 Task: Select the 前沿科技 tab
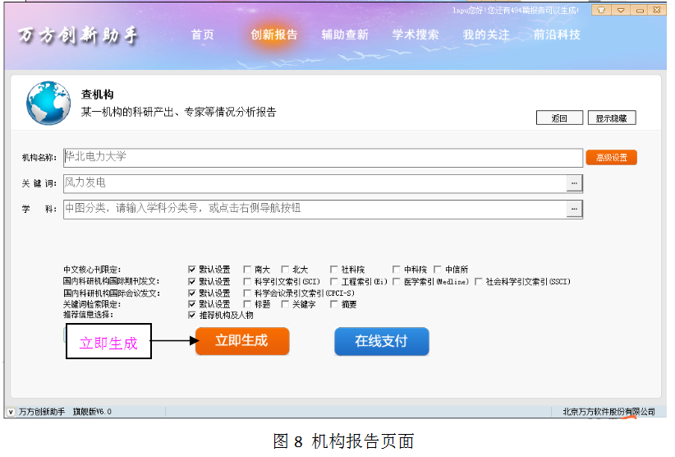557,35
